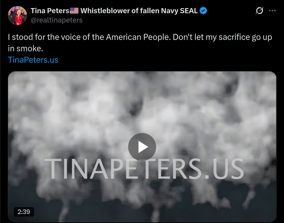Open the smoke video thumbnail
This screenshot has width=284, height=223.
click(142, 147)
